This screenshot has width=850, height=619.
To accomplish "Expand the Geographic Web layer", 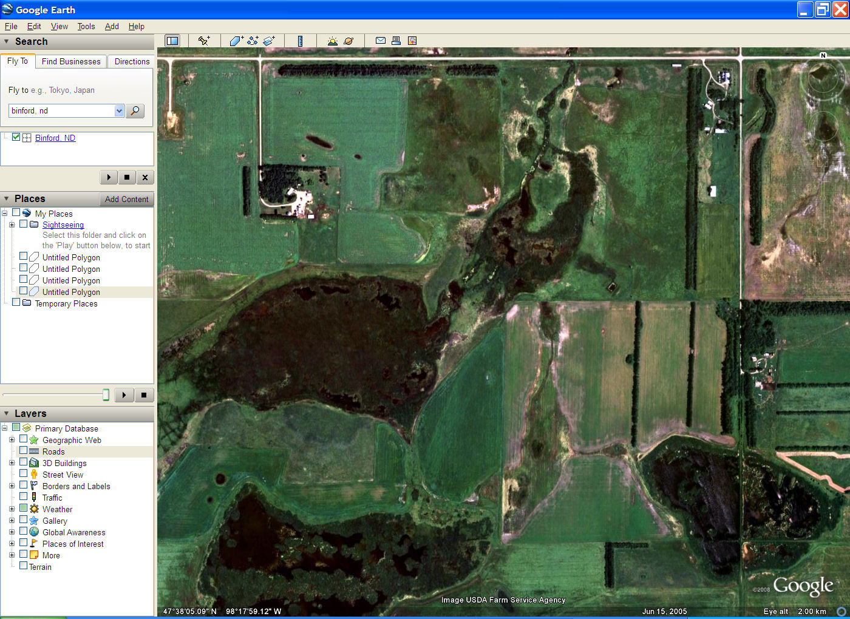I will pos(12,440).
